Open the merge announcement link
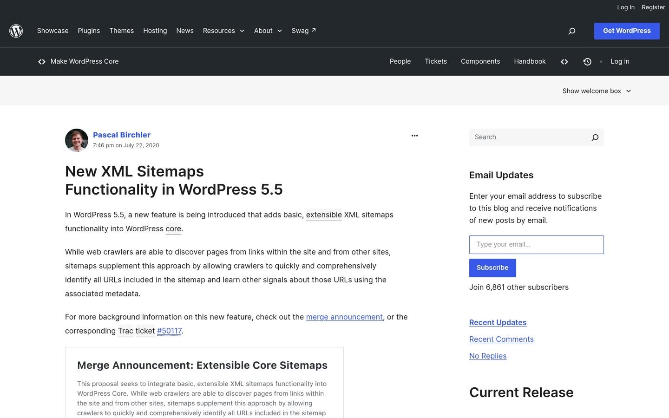The height and width of the screenshot is (418, 669). [344, 317]
